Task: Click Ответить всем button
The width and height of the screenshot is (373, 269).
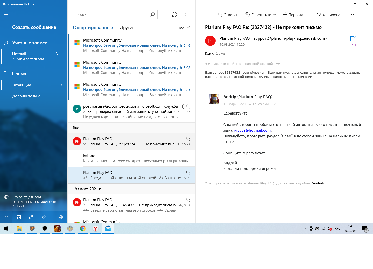Action: pyautogui.click(x=261, y=15)
